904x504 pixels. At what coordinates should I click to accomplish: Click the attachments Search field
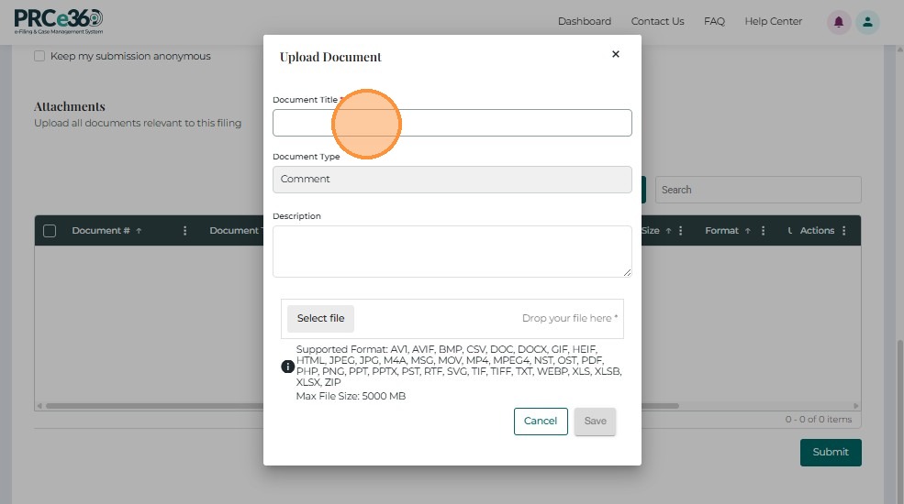pyautogui.click(x=758, y=190)
